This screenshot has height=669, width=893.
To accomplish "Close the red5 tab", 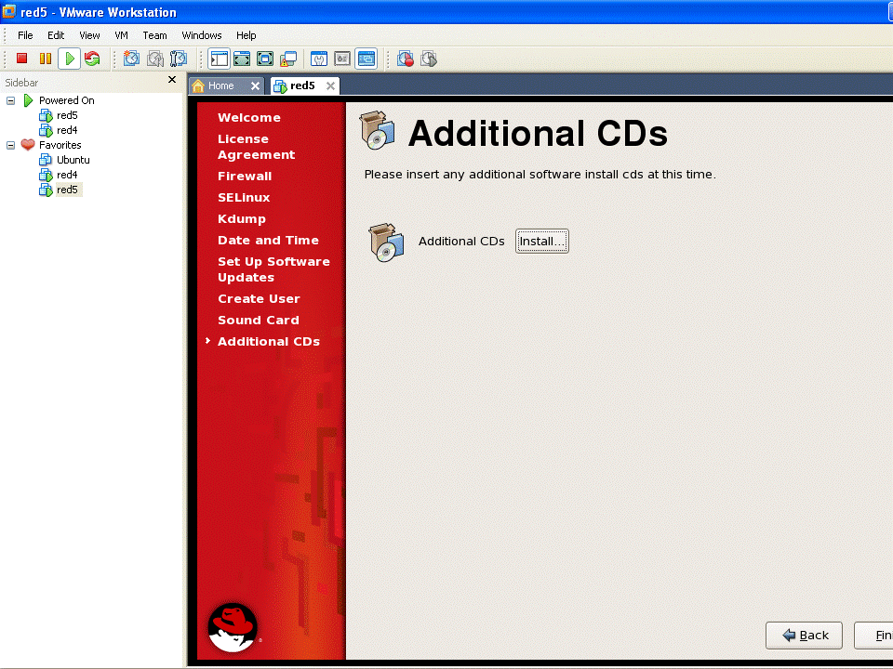I will 330,85.
